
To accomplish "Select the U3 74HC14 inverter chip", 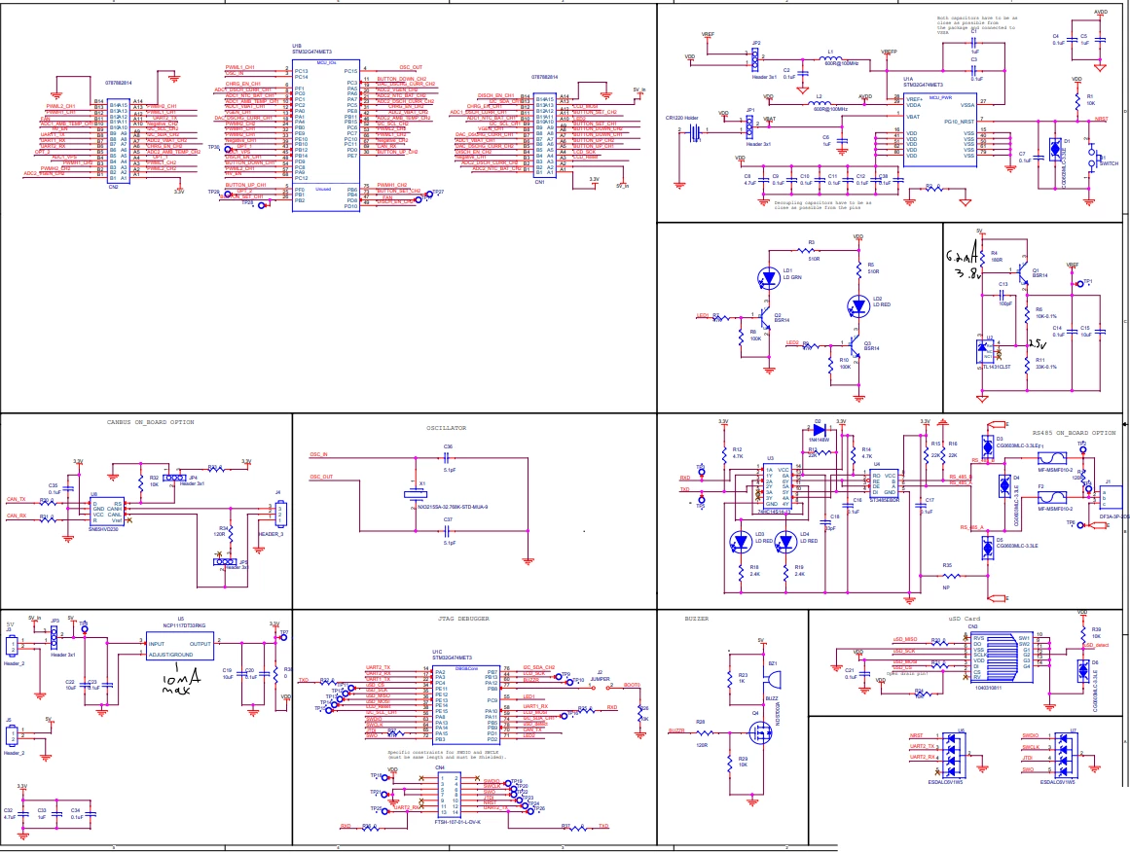I will click(777, 487).
